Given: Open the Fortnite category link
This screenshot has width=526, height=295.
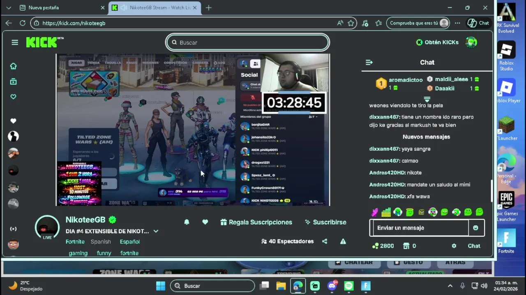Looking at the screenshot, I should 75,242.
